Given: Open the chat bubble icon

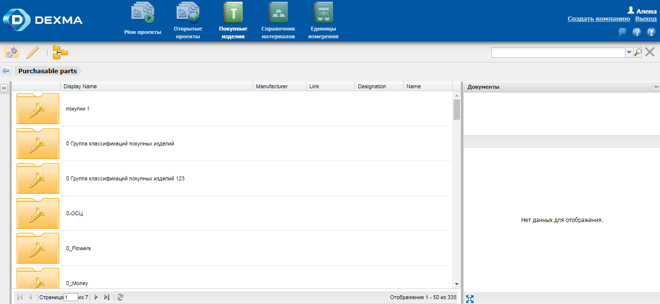Looking at the screenshot, I should [622, 32].
